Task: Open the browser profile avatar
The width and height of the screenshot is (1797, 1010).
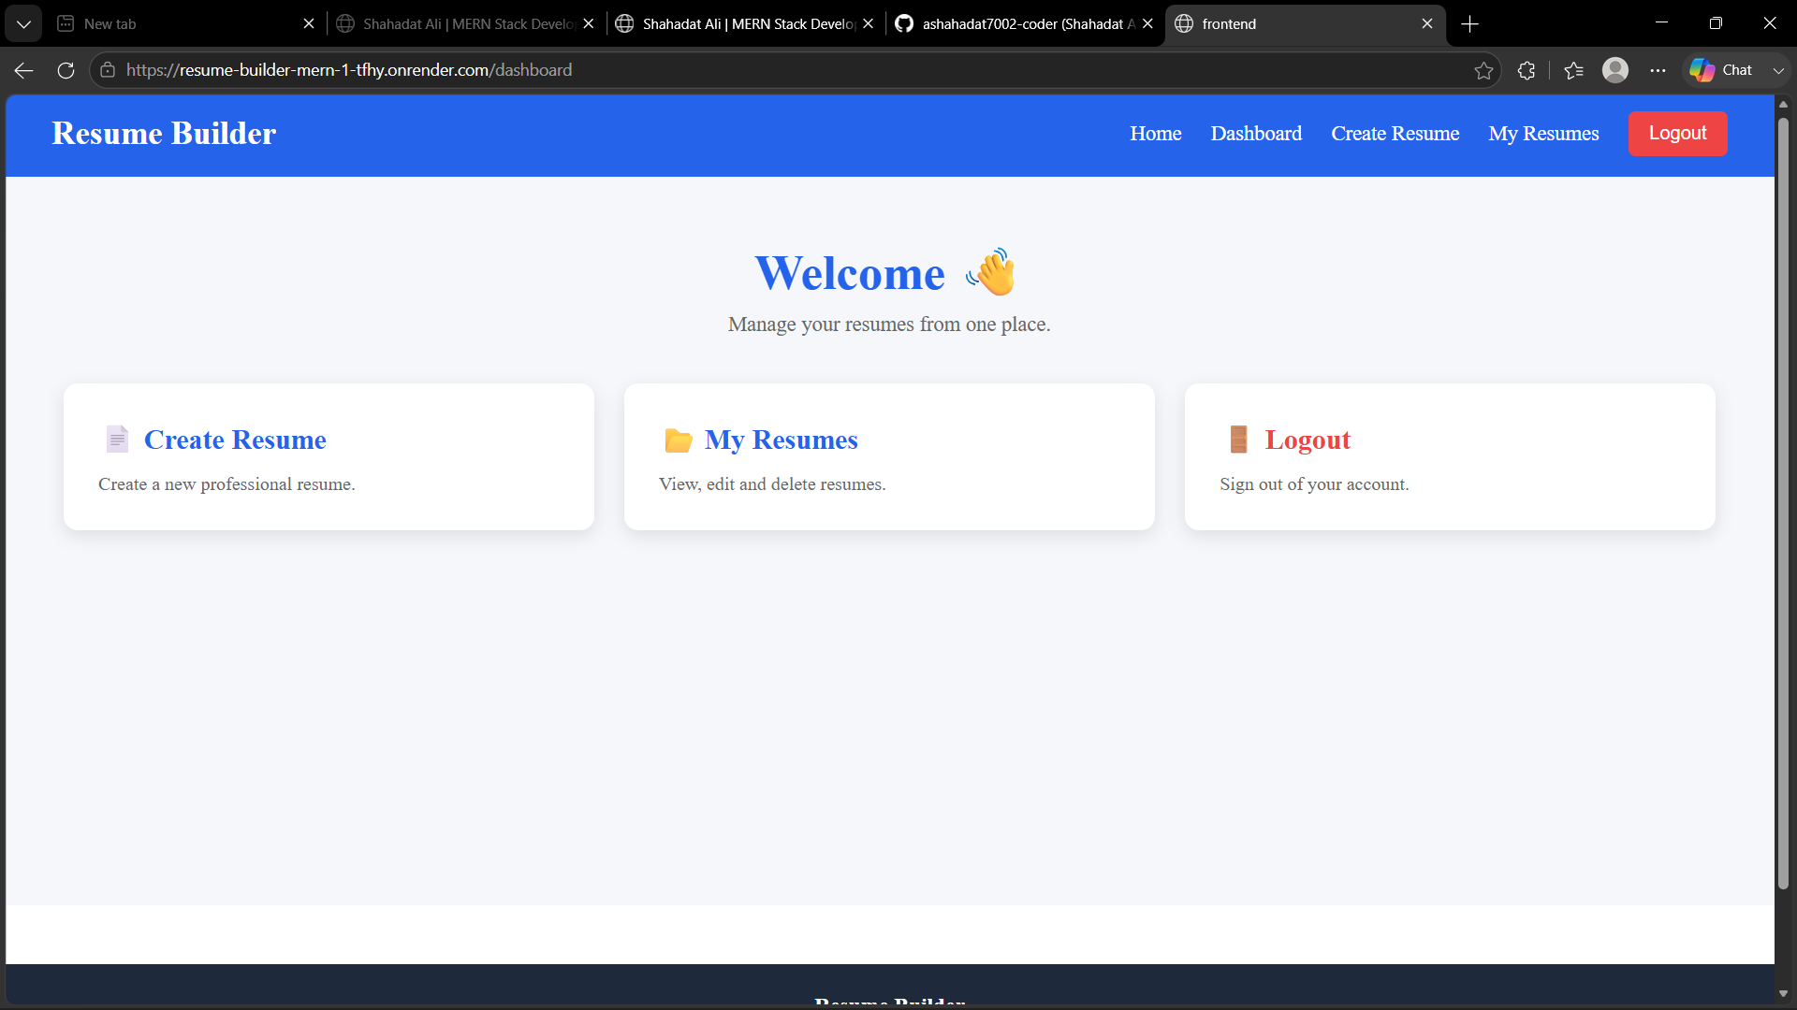Action: pos(1615,70)
